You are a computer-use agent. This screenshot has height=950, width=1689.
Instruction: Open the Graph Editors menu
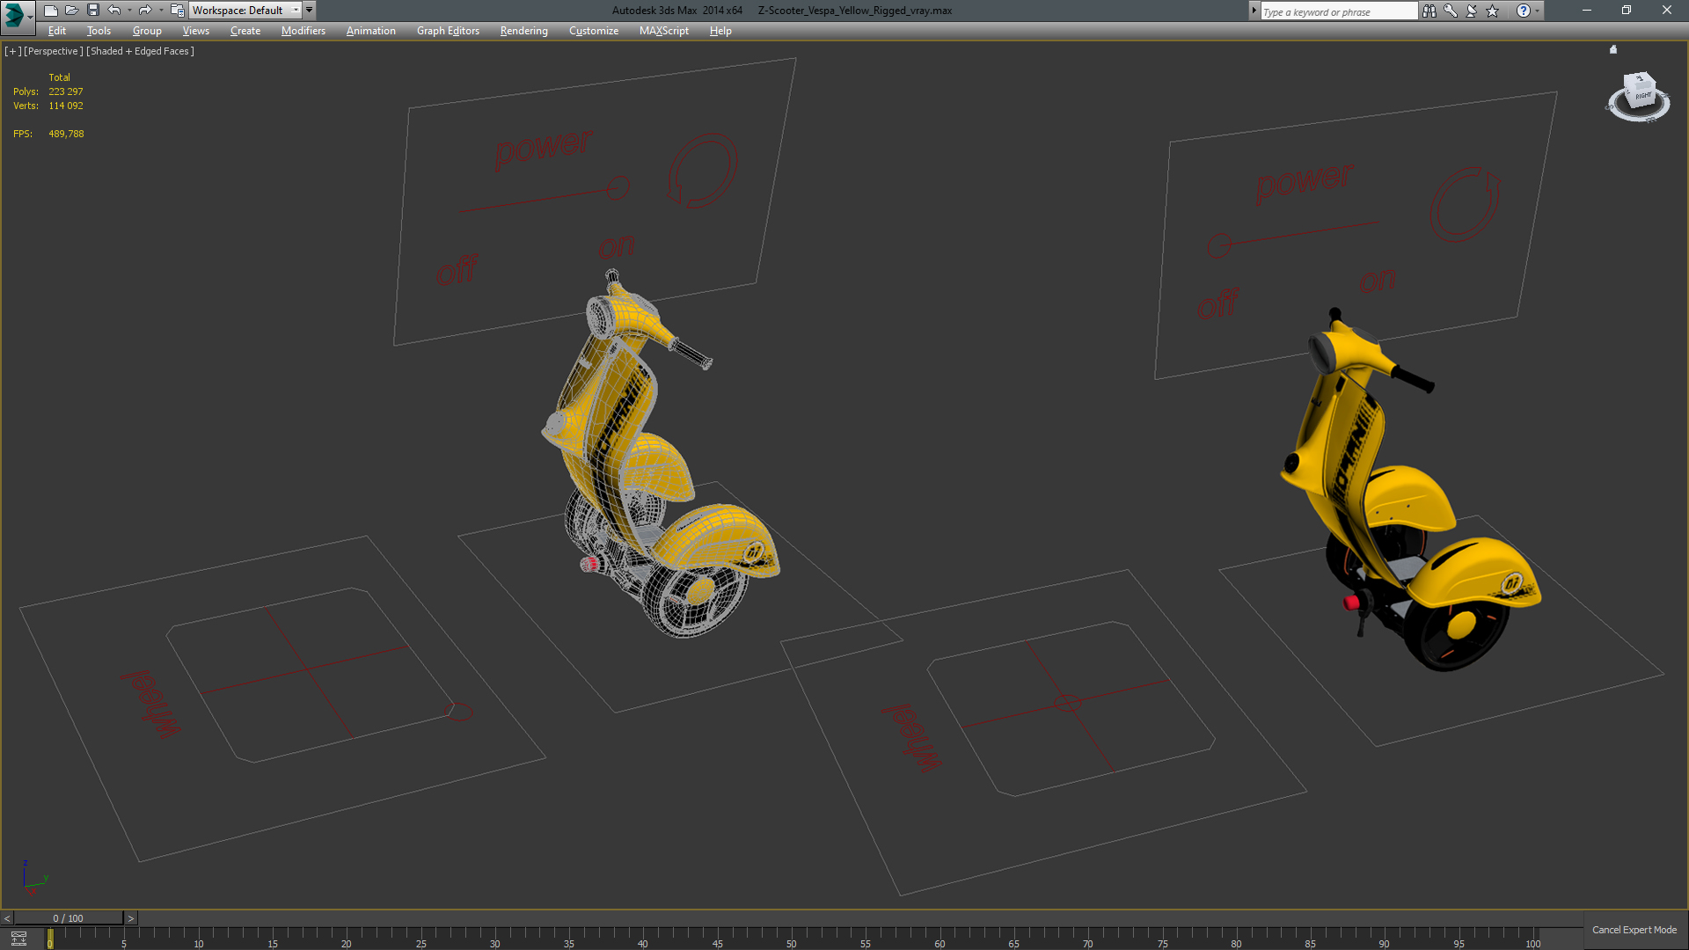[x=448, y=31]
